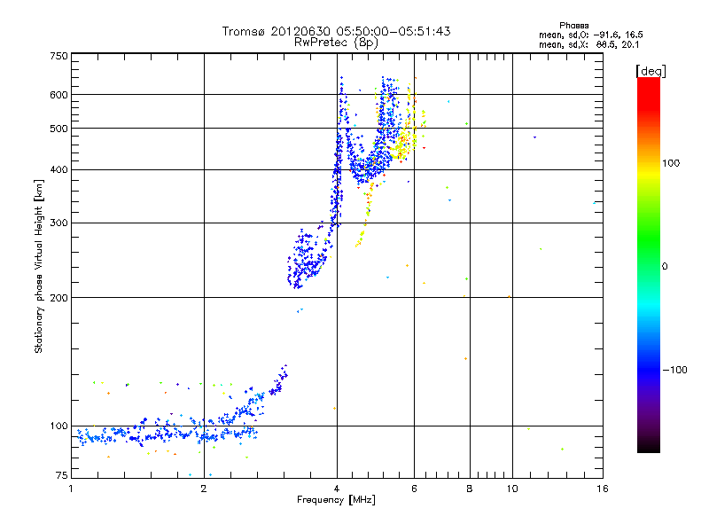Image resolution: width=709 pixels, height=532 pixels.
Task: Click x-axis tick label '10'
Action: tap(512, 489)
